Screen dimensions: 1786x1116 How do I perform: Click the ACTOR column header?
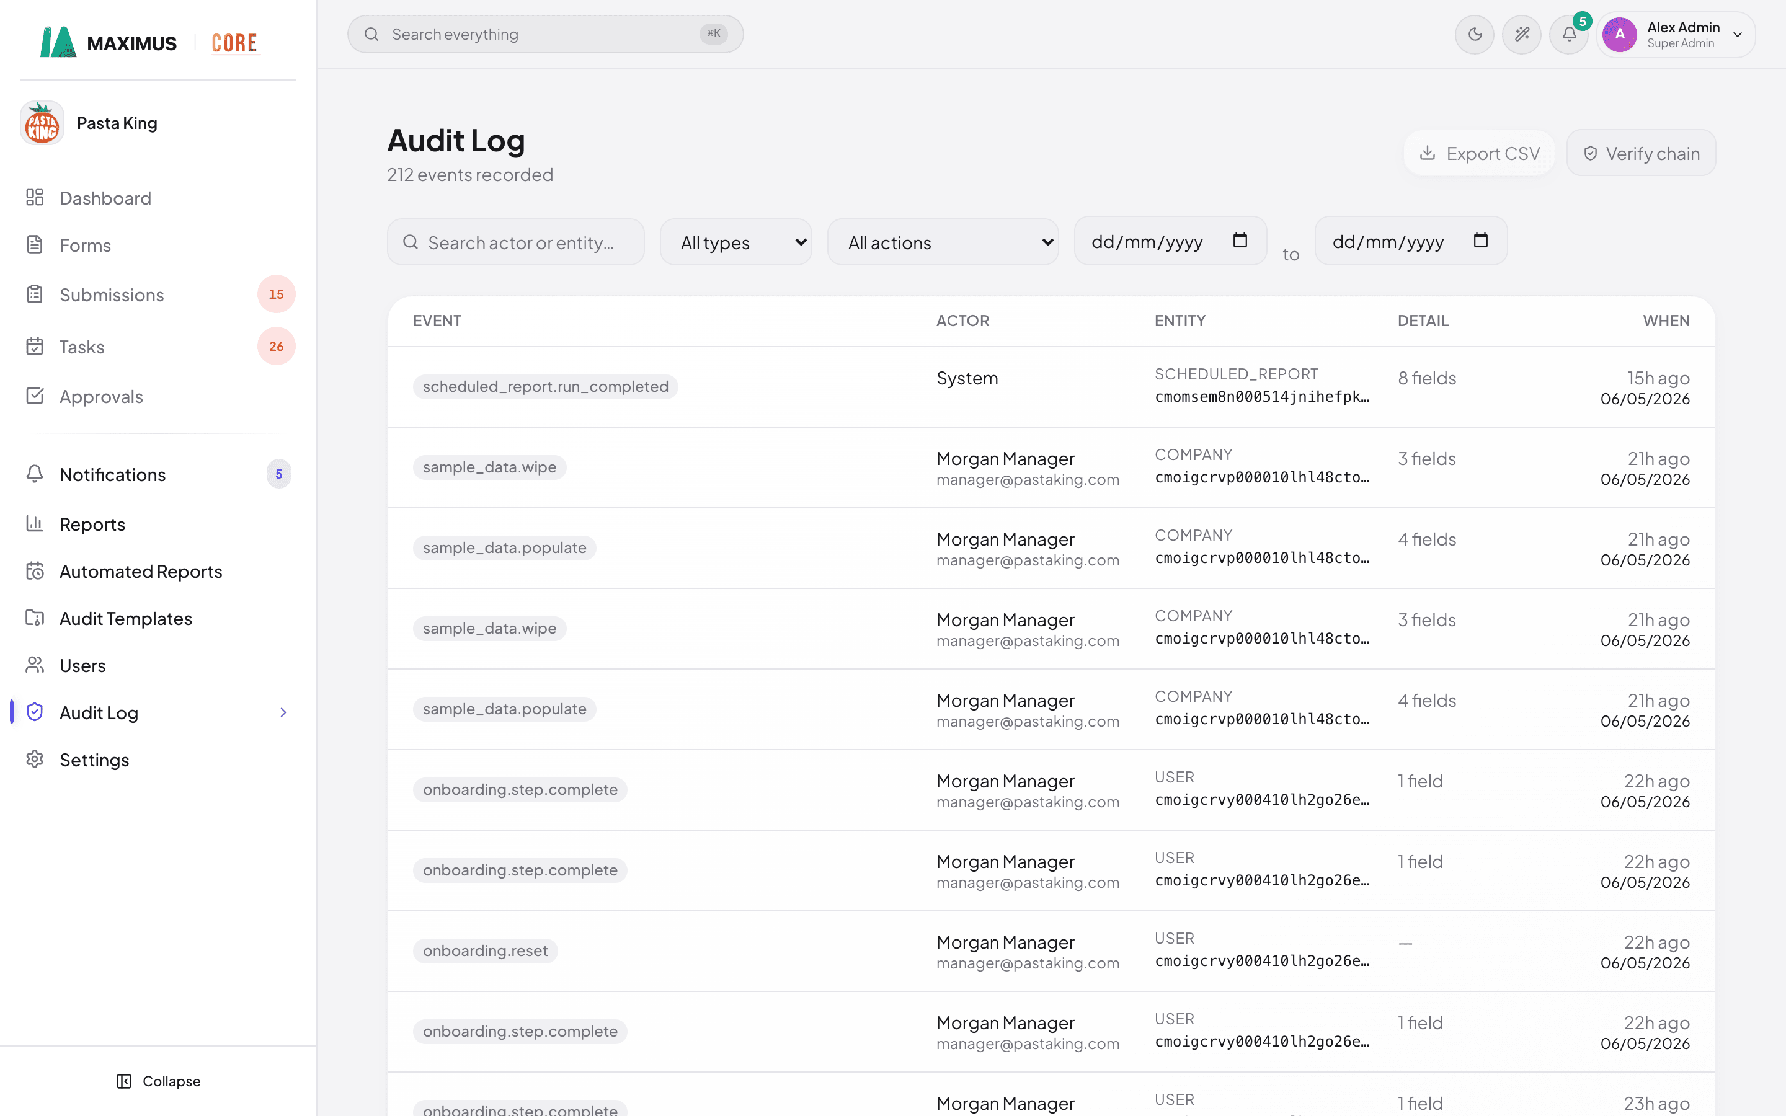(x=962, y=321)
